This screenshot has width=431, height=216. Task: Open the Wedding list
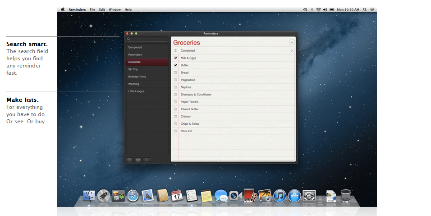pyautogui.click(x=147, y=84)
